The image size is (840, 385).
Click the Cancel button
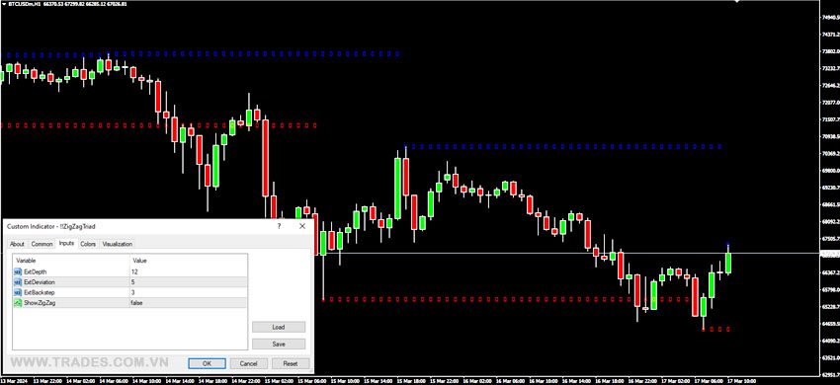tap(249, 363)
